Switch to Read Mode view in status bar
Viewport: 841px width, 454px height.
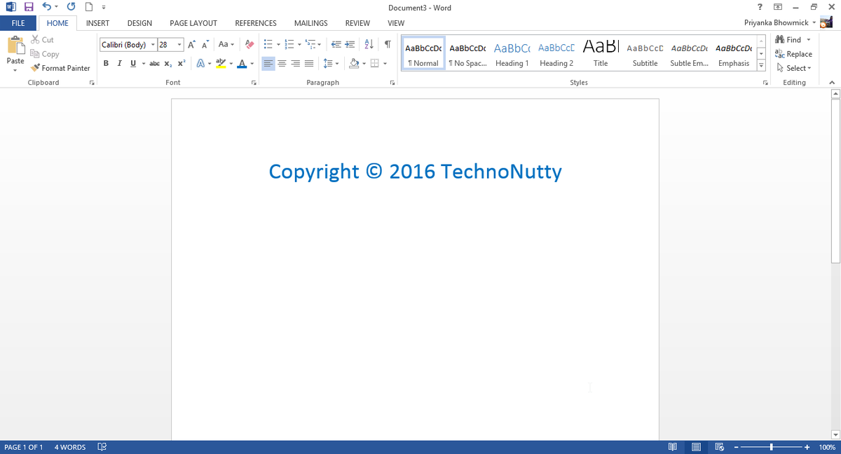point(673,447)
